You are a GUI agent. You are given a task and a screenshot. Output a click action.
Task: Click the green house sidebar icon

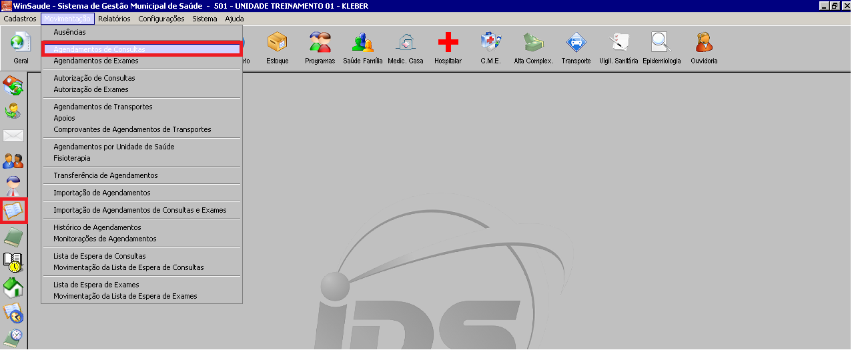tap(13, 287)
